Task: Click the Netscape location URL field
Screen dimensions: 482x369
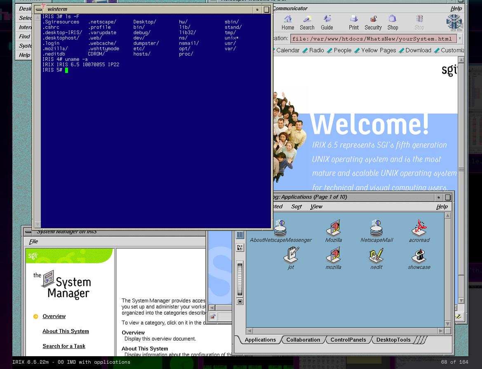Action: coord(373,39)
